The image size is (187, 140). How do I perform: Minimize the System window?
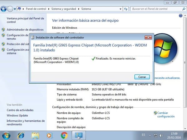point(167,2)
